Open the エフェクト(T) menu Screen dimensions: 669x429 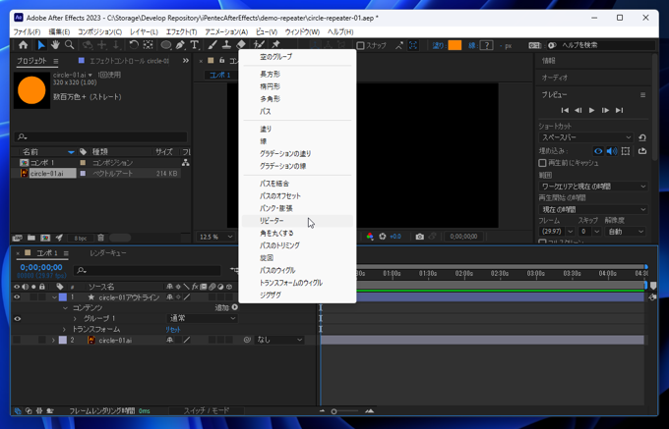click(181, 32)
